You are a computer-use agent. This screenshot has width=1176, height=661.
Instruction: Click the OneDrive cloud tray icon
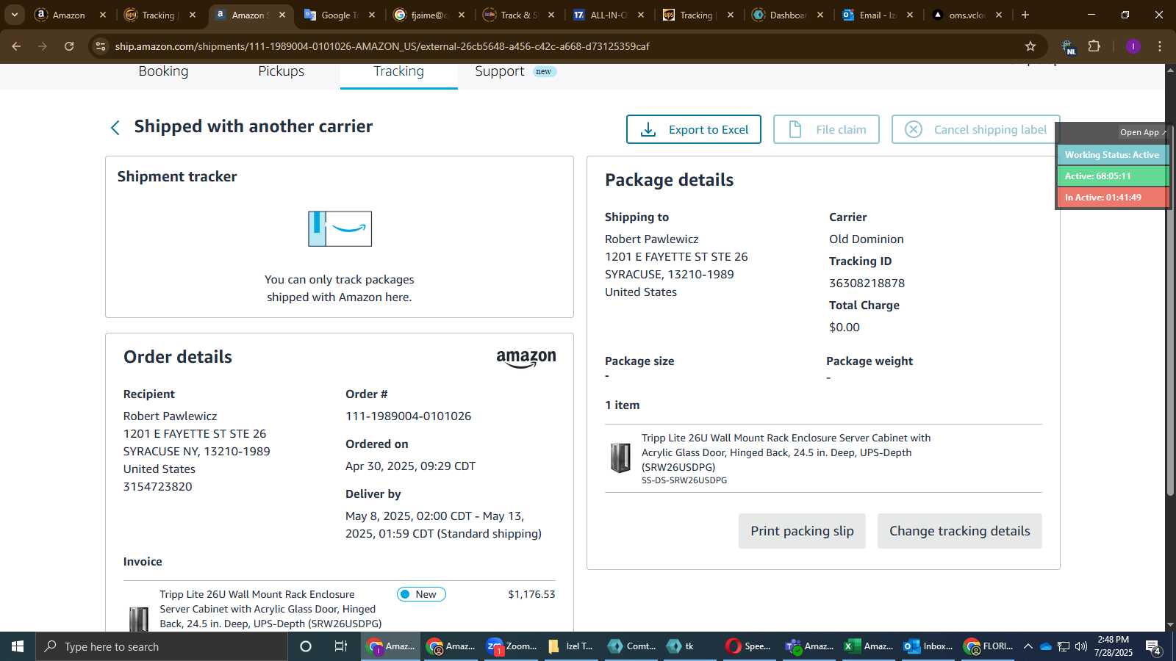[1046, 646]
